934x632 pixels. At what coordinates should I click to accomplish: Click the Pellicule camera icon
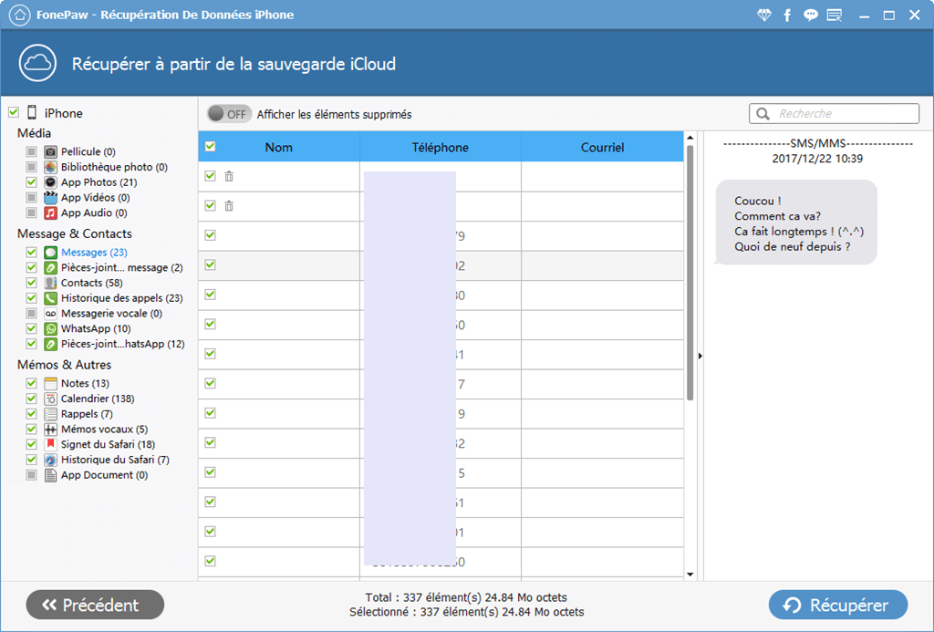51,151
